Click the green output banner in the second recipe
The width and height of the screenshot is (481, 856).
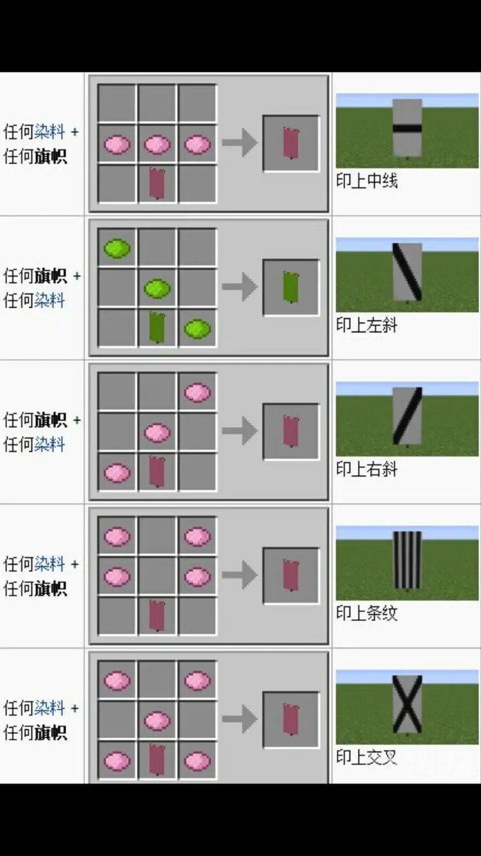[x=291, y=287]
